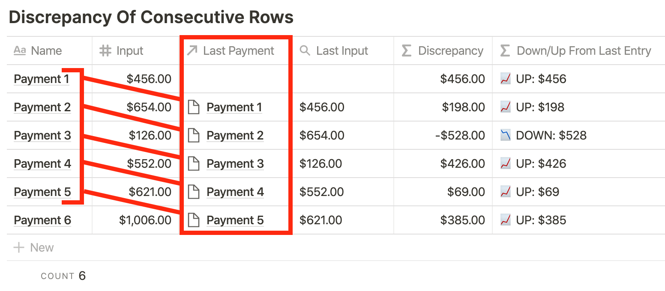The width and height of the screenshot is (665, 291).
Task: Click the relation arrow icon on Last Payment
Action: [x=192, y=50]
